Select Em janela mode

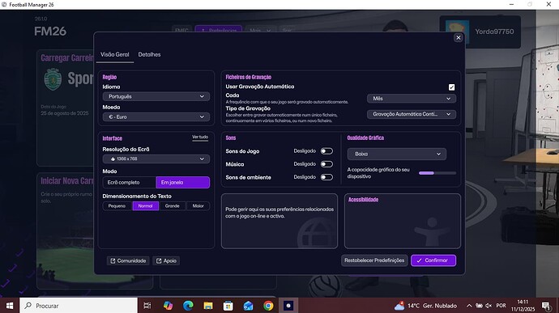coord(183,182)
